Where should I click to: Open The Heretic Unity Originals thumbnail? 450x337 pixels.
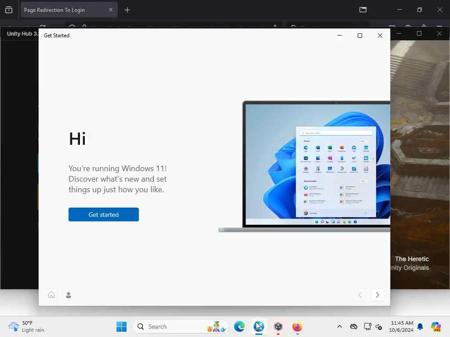[x=420, y=165]
